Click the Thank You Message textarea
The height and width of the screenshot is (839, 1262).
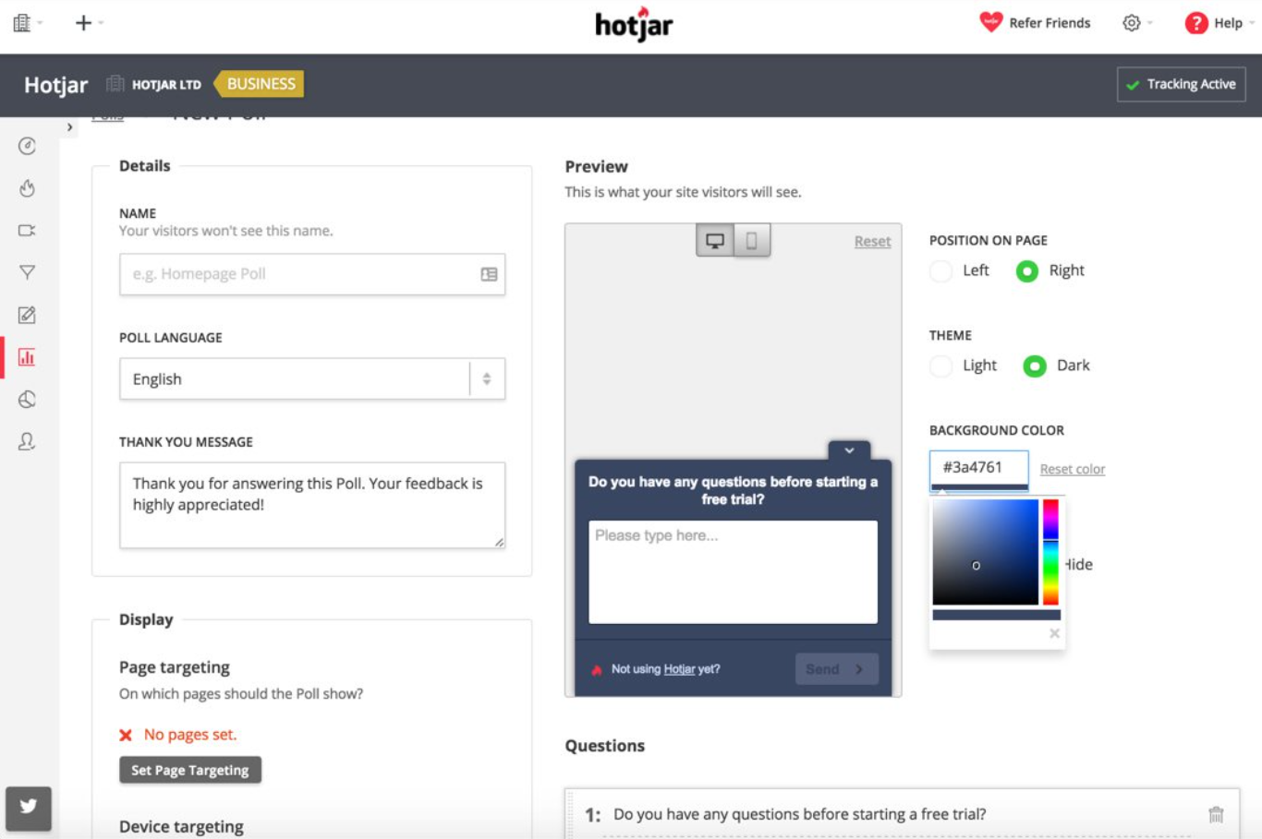(312, 505)
